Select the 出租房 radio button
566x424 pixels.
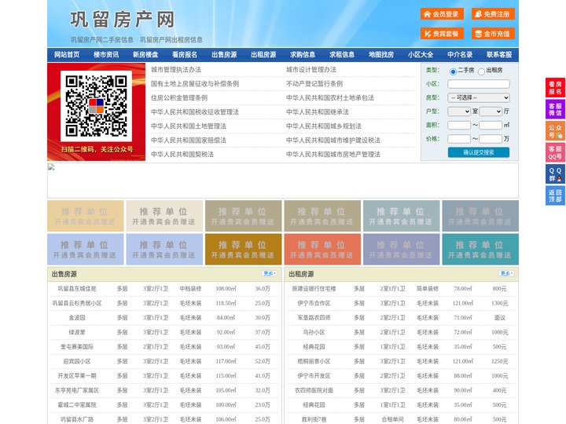click(x=481, y=71)
